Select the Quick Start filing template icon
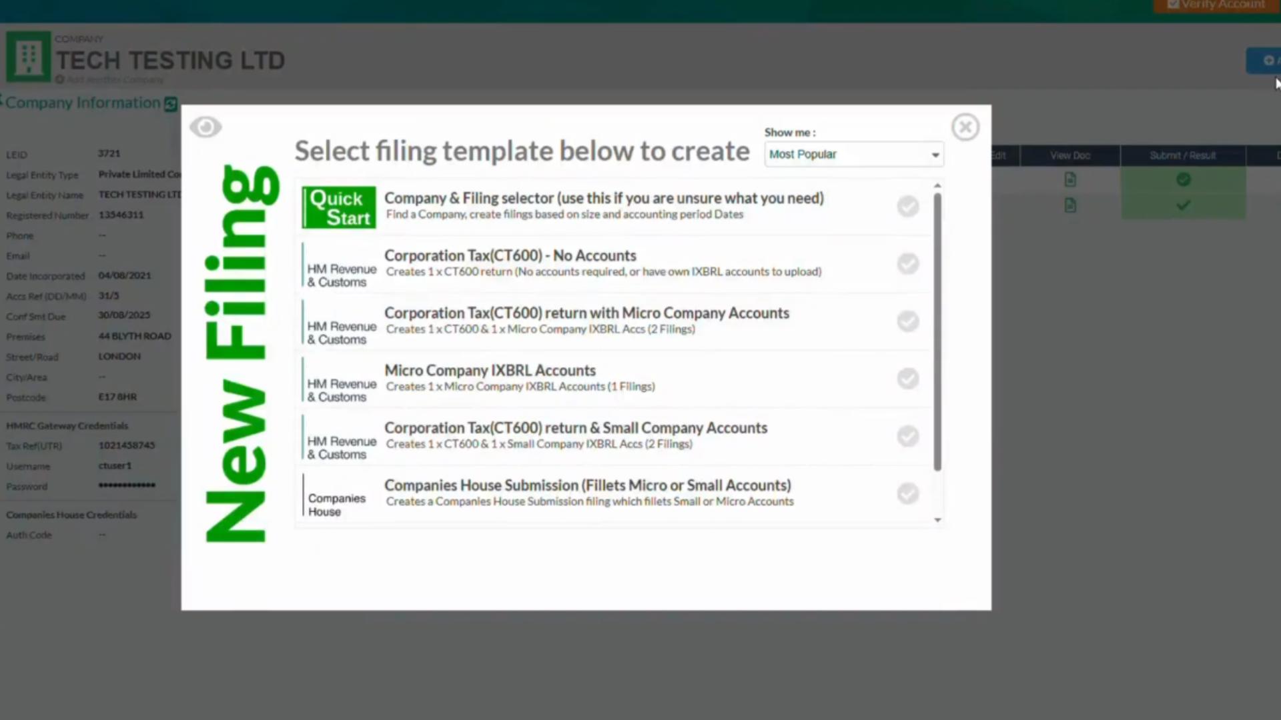 338,207
